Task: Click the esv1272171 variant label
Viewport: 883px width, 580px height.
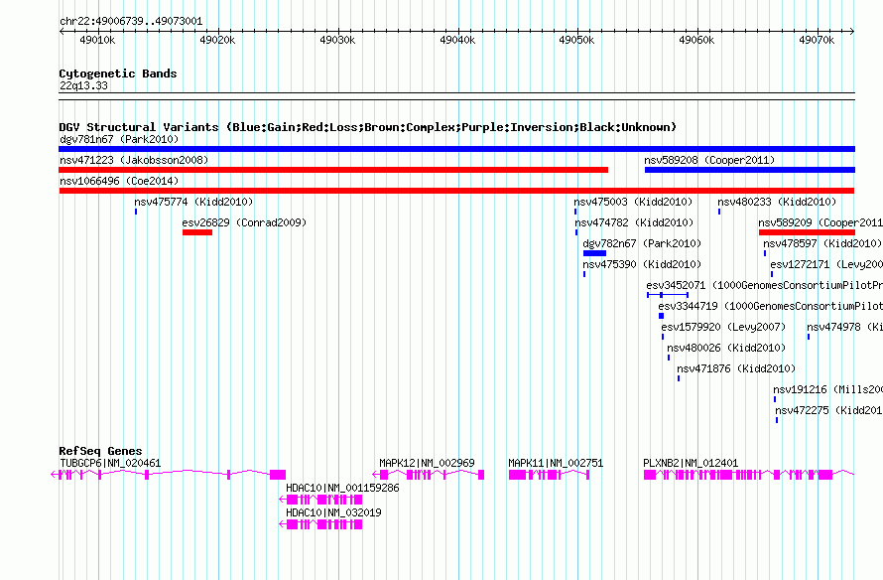Action: click(x=826, y=264)
